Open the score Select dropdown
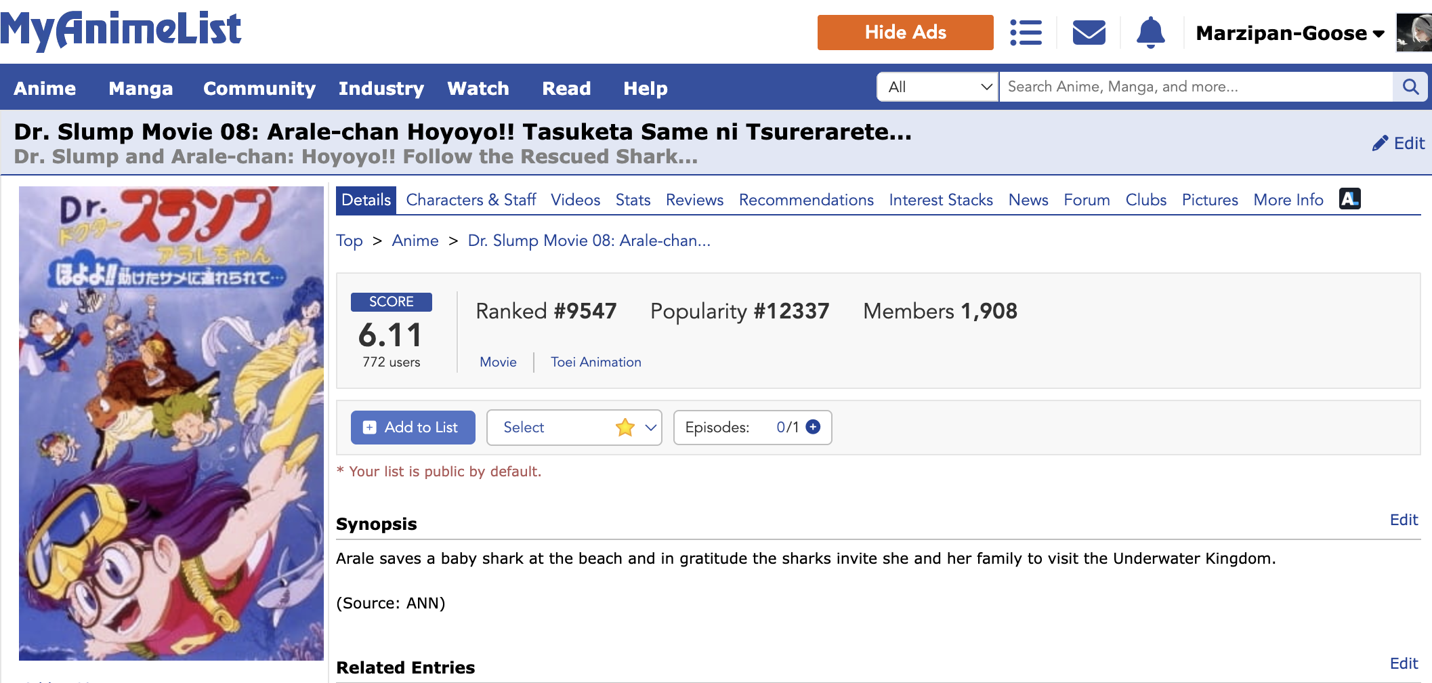The height and width of the screenshot is (683, 1432). (574, 428)
